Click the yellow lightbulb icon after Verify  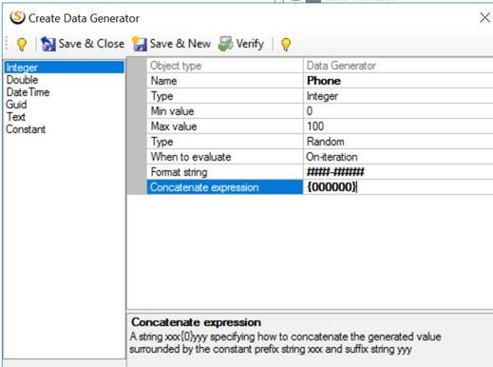[286, 44]
